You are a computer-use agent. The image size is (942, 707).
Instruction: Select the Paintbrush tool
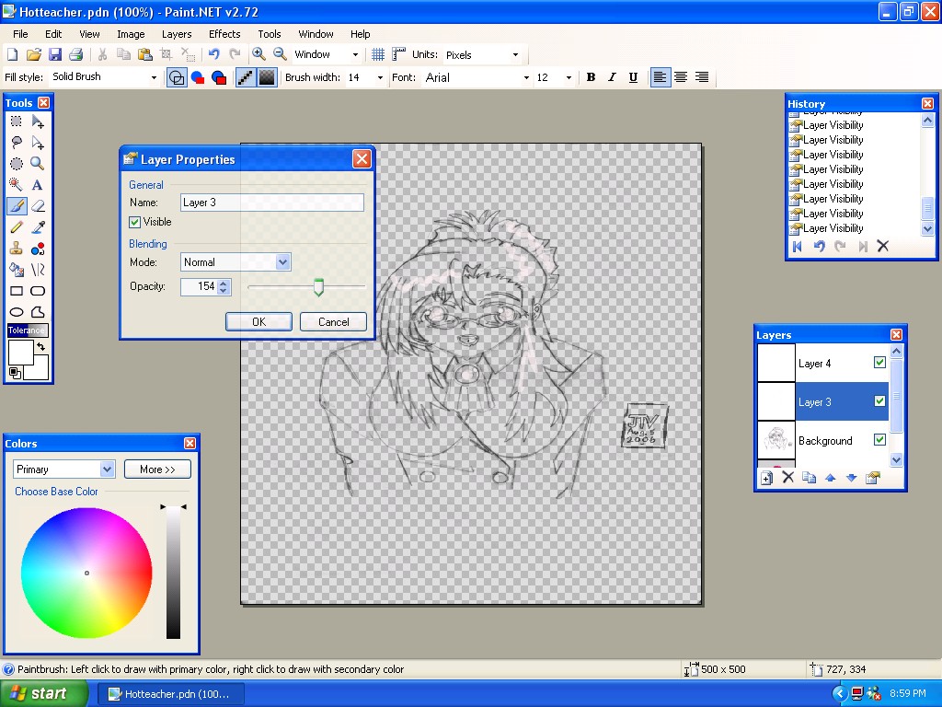[17, 206]
